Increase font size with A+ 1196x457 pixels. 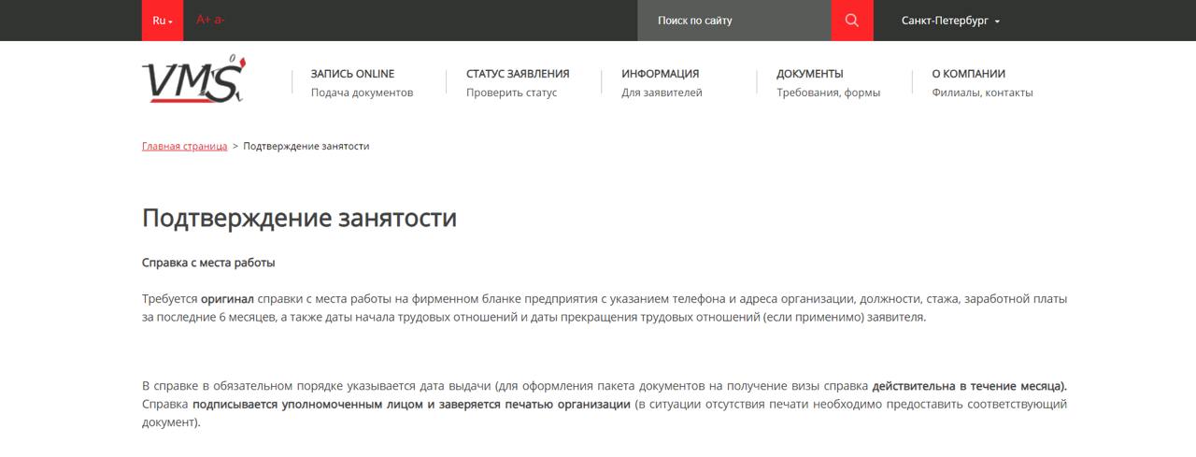204,20
